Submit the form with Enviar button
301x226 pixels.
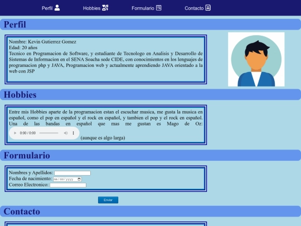pyautogui.click(x=108, y=200)
